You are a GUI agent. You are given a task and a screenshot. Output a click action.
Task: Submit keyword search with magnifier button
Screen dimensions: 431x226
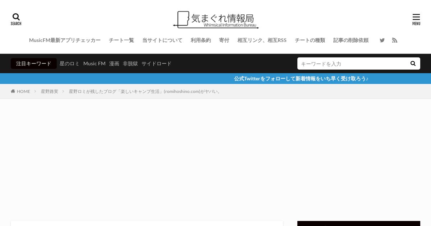pos(413,63)
